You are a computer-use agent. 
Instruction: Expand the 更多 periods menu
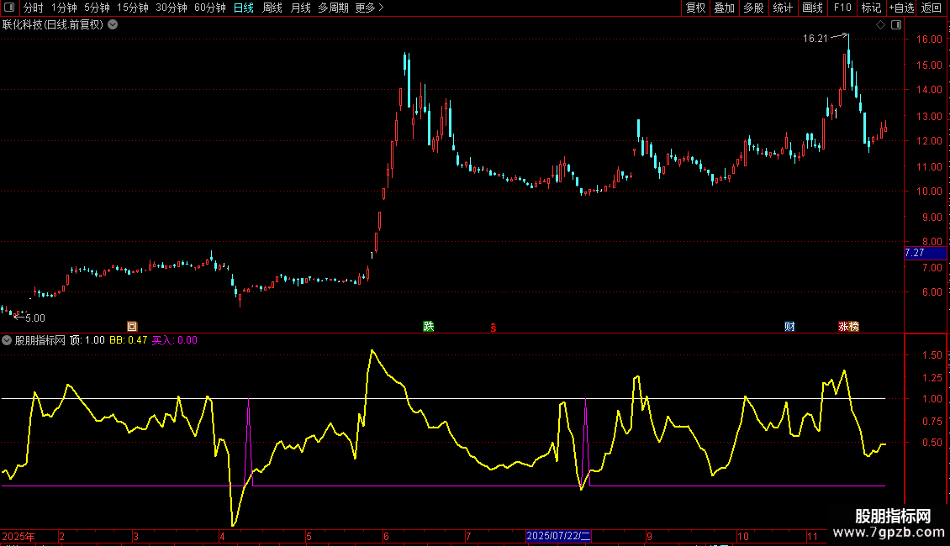pyautogui.click(x=369, y=8)
